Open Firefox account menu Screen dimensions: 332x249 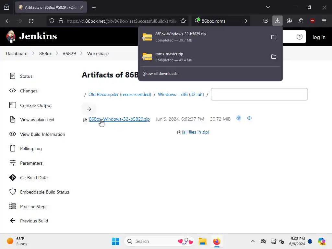point(289,21)
